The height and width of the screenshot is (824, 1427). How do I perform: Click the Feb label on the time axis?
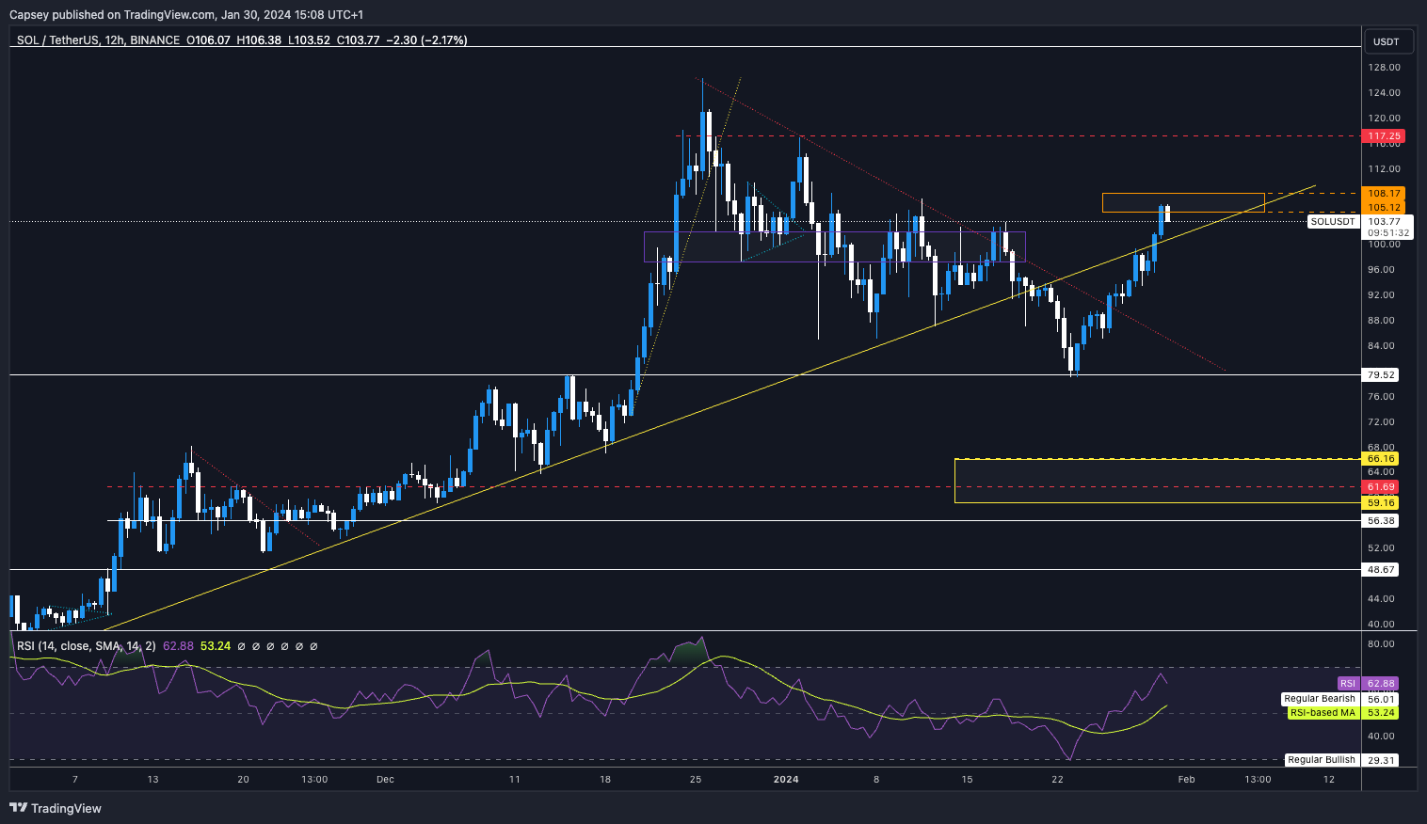click(1187, 779)
